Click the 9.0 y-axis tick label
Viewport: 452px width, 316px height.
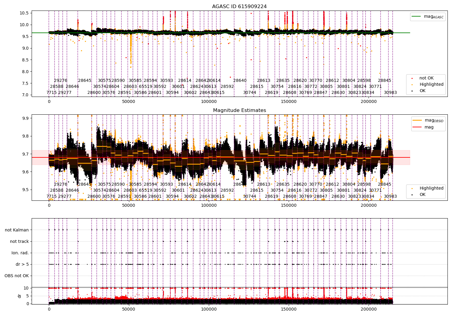25,48
